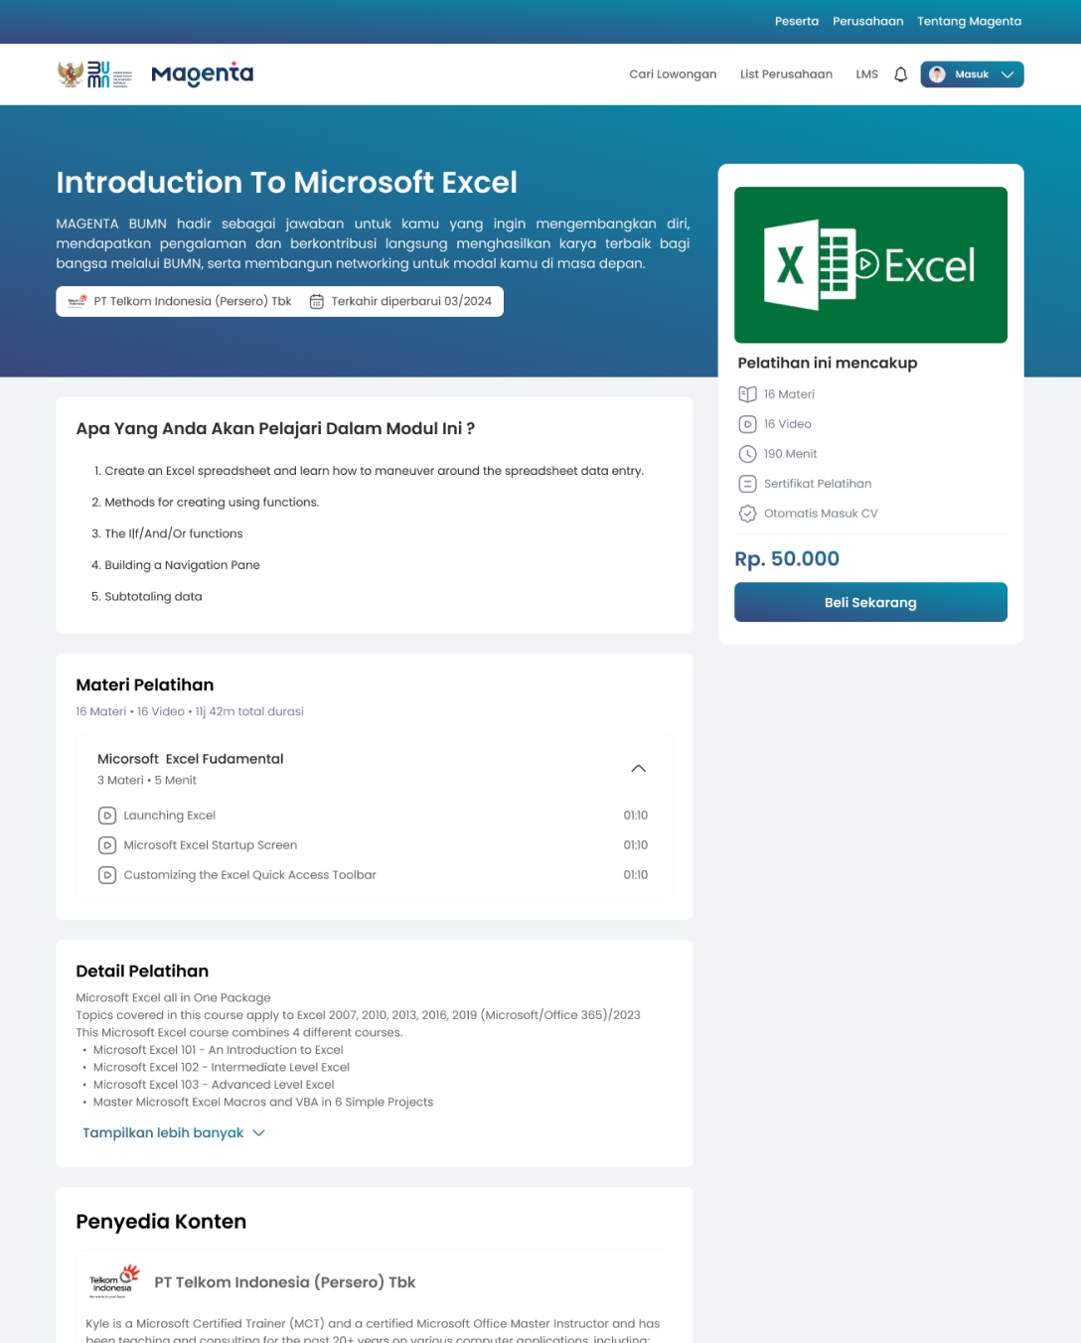The height and width of the screenshot is (1343, 1081).
Task: Click PT Telkom Indonesia (Persero) Tbk provider name
Action: pos(285,1282)
